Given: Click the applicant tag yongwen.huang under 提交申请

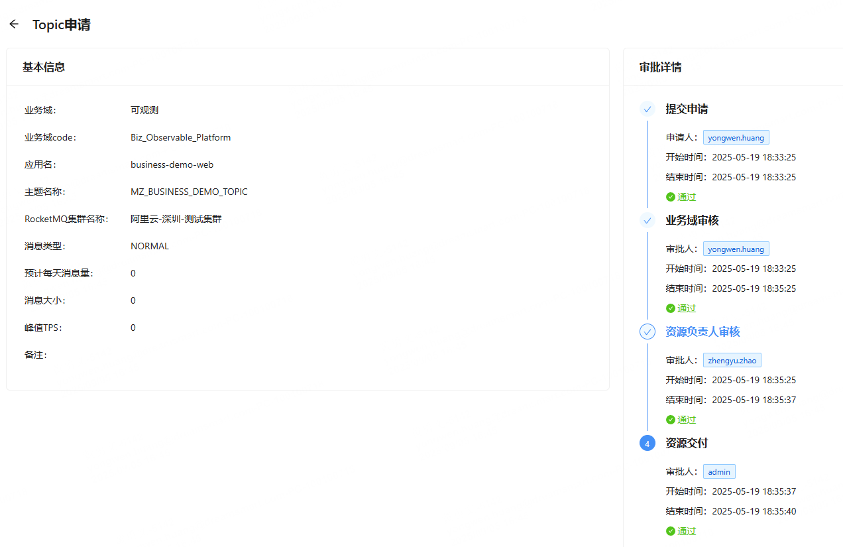Looking at the screenshot, I should 736,138.
